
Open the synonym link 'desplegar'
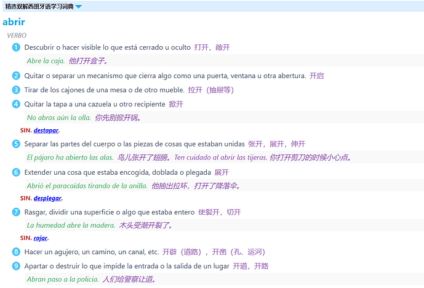tap(47, 198)
